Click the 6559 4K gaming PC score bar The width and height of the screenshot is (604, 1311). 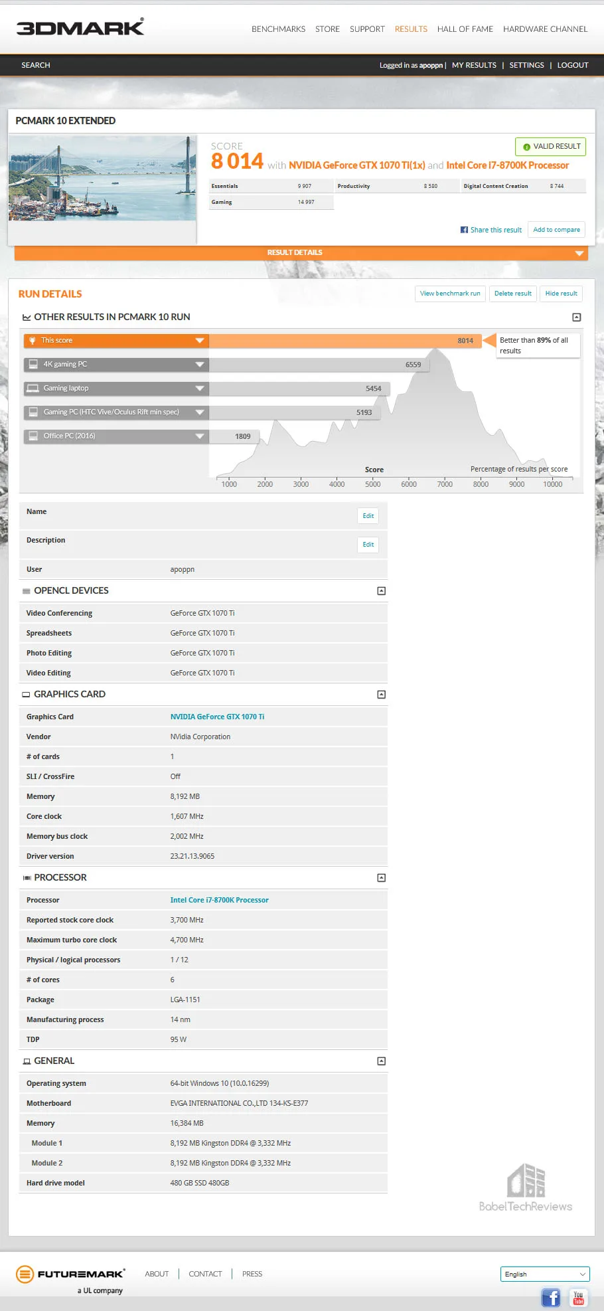319,365
